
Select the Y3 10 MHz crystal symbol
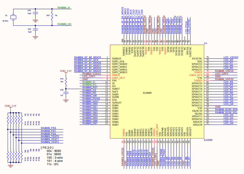point(13,17)
